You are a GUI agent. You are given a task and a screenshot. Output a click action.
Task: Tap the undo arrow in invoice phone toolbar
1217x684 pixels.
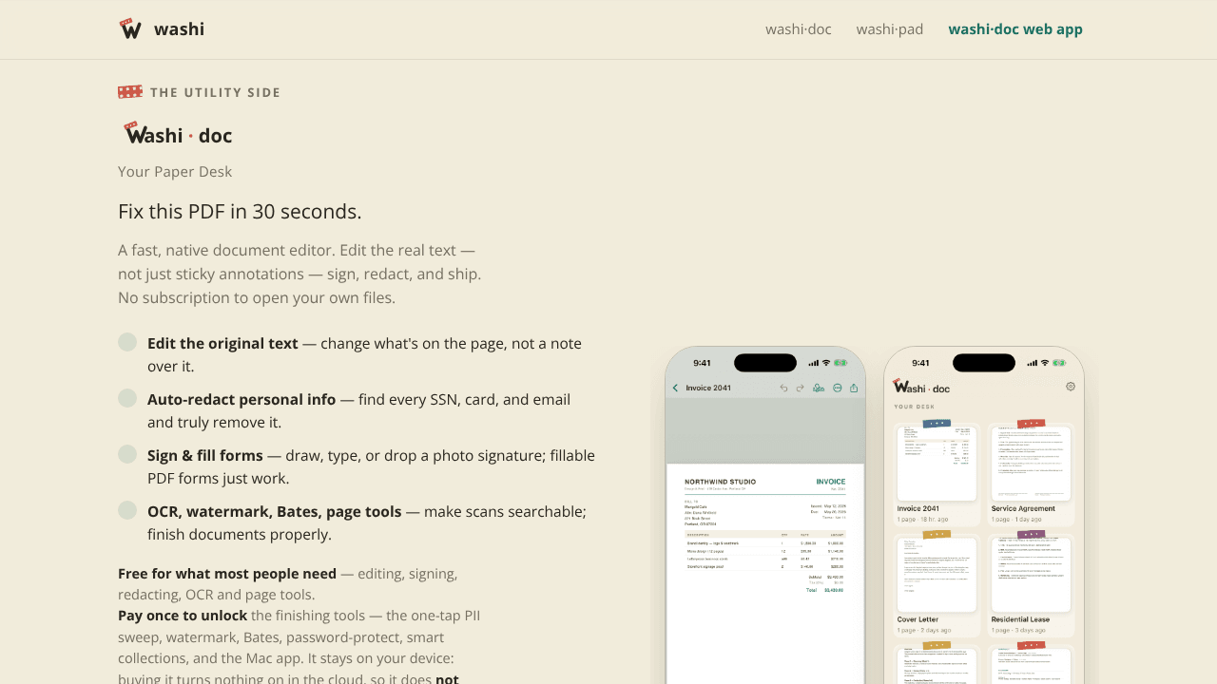[x=783, y=388]
